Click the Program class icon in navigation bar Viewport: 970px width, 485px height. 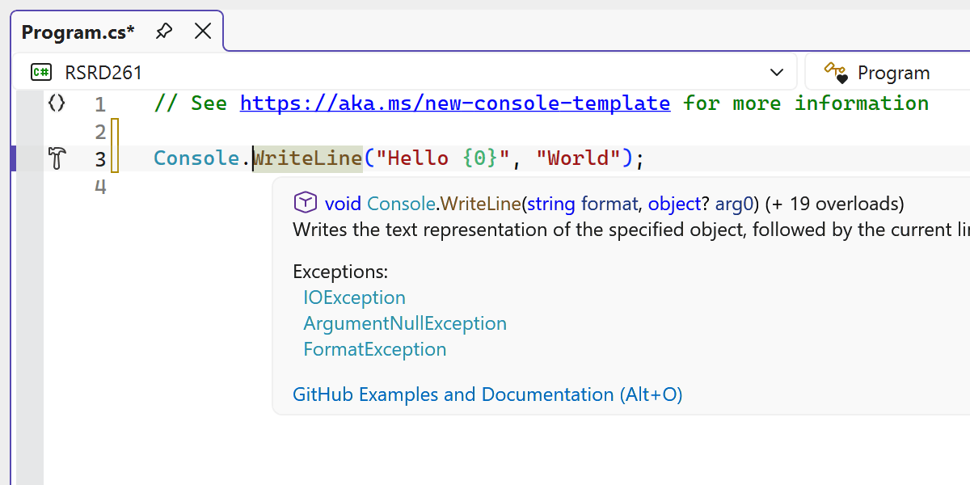836,73
